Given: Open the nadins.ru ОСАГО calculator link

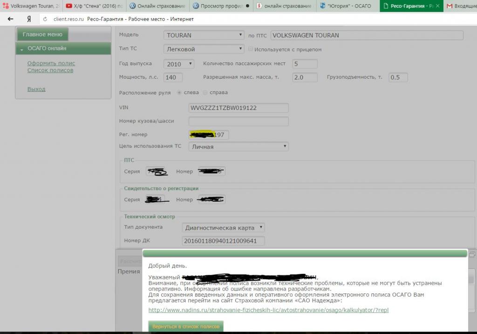Looking at the screenshot, I should click(x=268, y=310).
